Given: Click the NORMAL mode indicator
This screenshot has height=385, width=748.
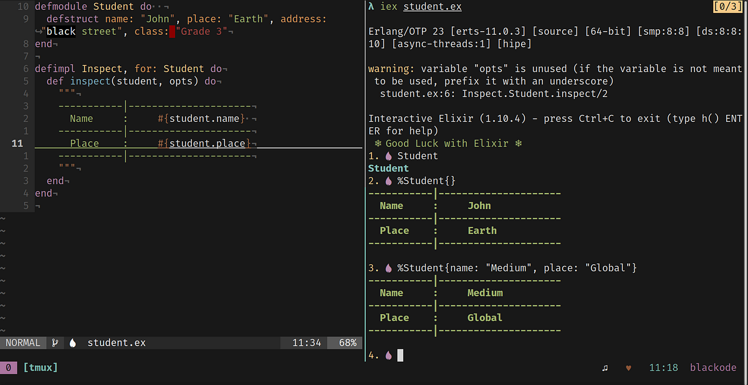Looking at the screenshot, I should point(23,342).
